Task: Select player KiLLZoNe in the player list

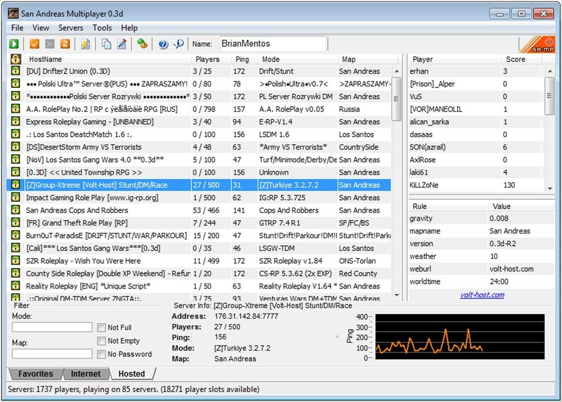Action: pyautogui.click(x=476, y=185)
